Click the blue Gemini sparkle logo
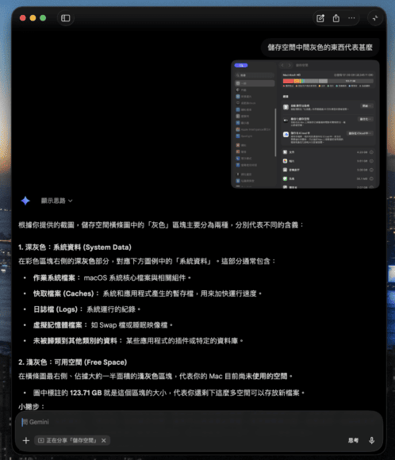 click(25, 201)
